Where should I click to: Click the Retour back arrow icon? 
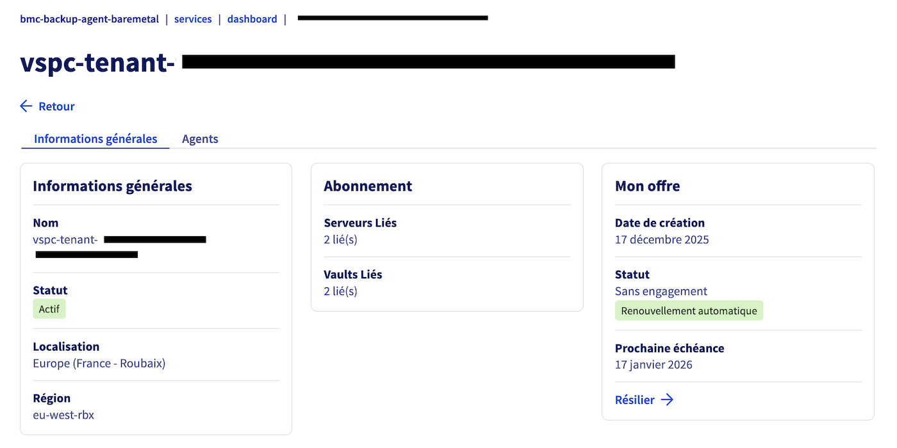tap(26, 106)
